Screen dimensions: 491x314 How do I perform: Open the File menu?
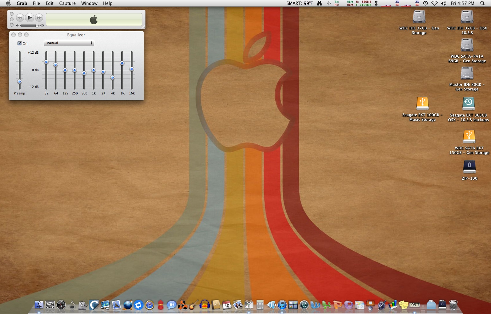[36, 3]
